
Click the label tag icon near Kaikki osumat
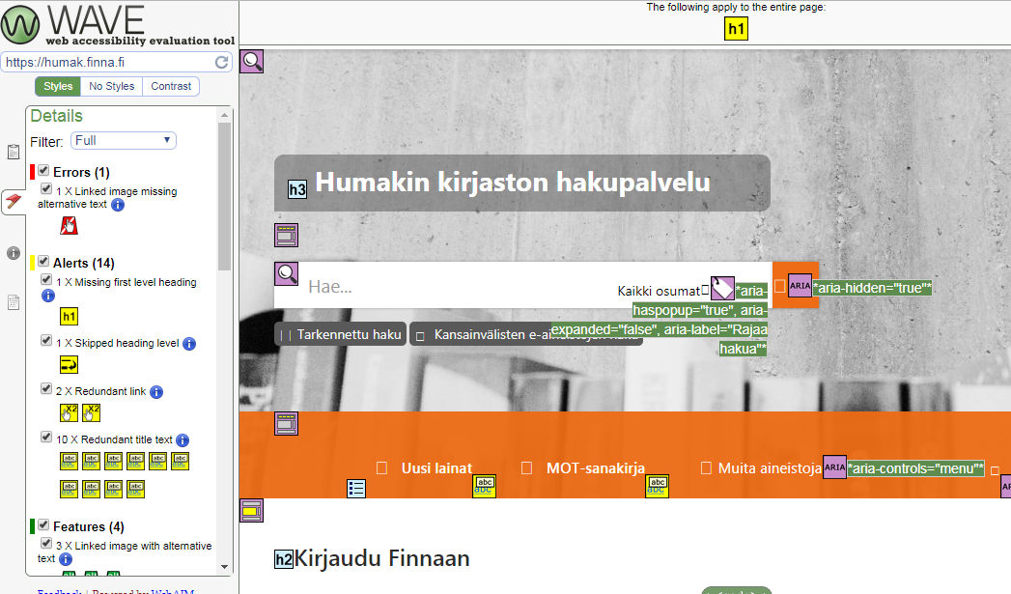click(x=723, y=288)
